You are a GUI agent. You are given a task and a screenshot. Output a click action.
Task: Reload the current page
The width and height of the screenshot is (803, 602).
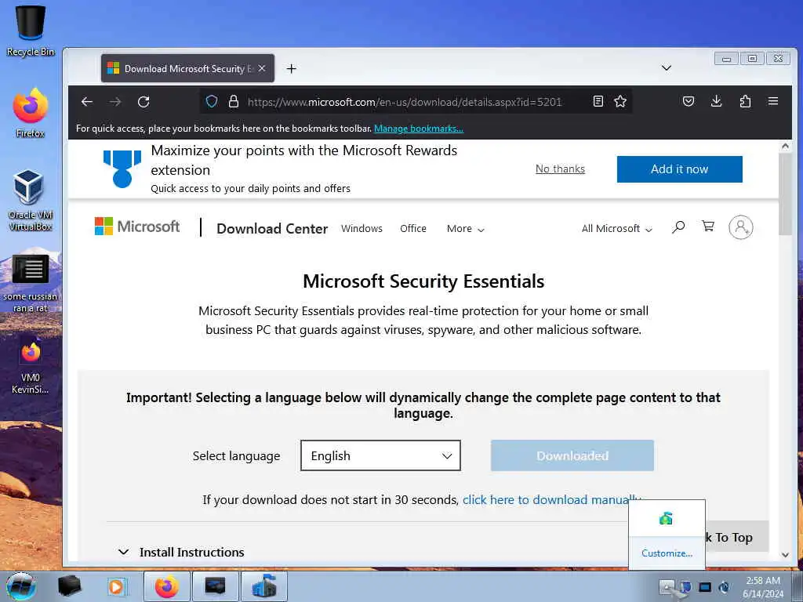[144, 102]
